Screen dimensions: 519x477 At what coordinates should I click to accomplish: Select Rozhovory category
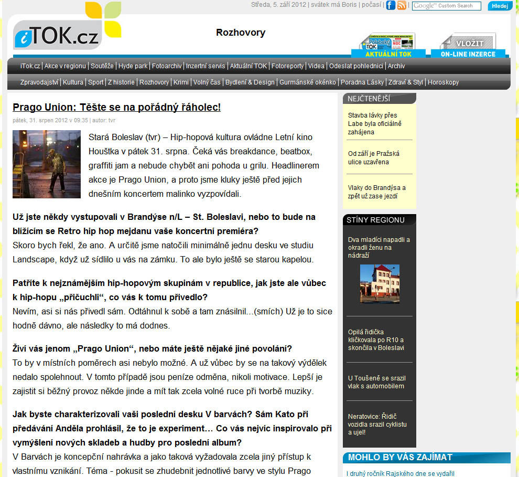(x=154, y=82)
